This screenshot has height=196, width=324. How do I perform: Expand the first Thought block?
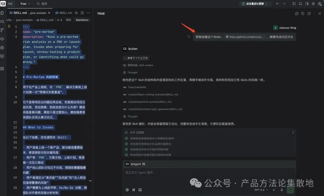130,73
